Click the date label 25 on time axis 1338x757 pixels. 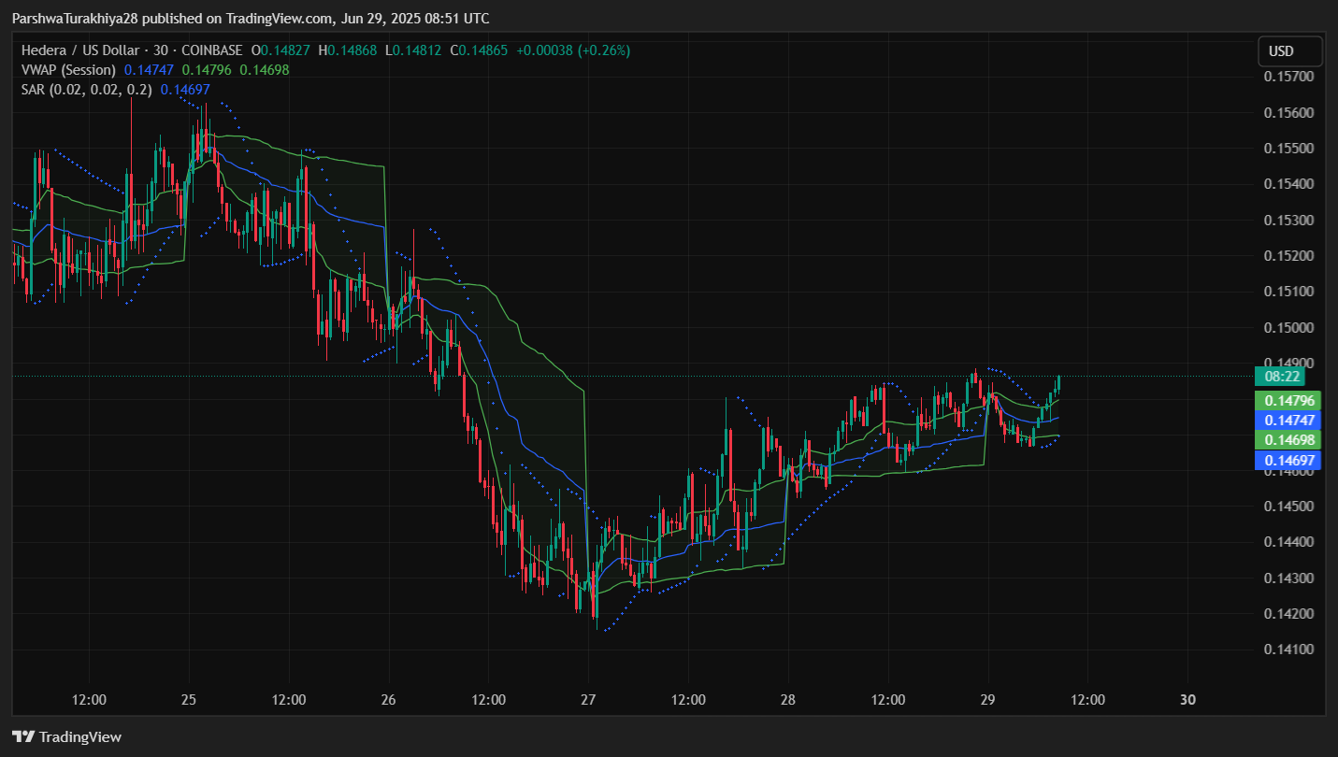point(189,699)
